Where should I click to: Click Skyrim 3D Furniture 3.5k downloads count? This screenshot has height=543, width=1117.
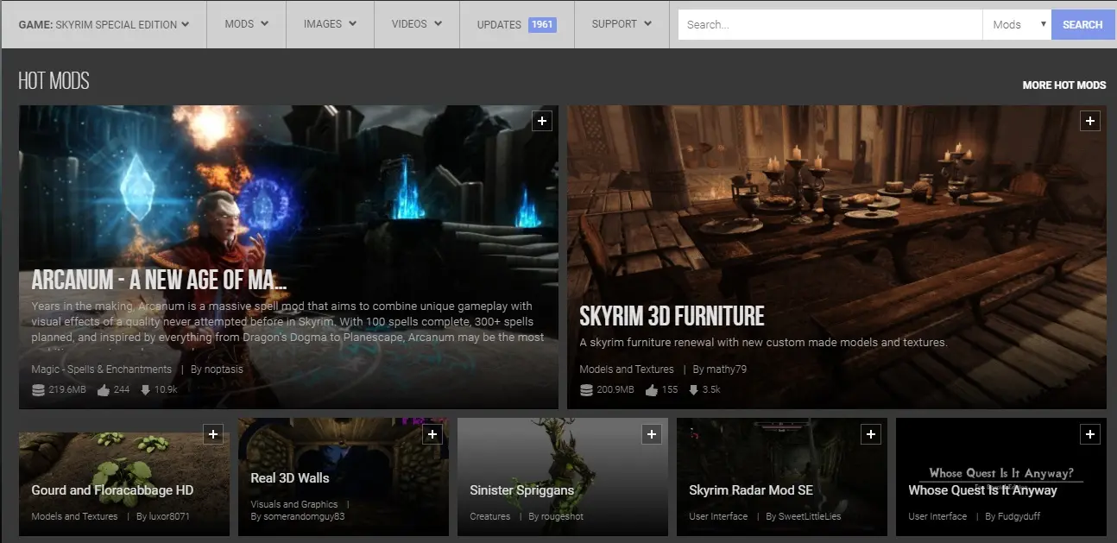(710, 390)
